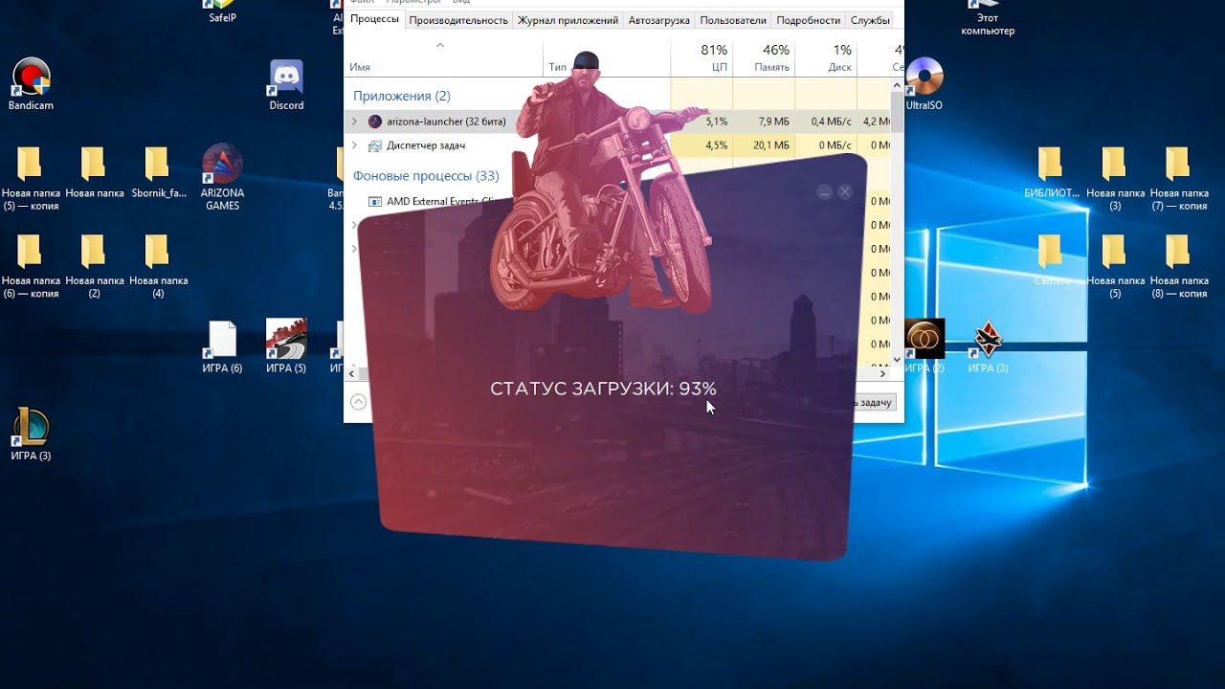Click the Диспетчер задач process icon

(375, 145)
